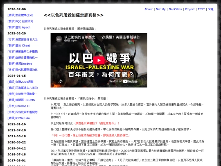Open the [教學]加密標準(EXE sidebar link
Image resolution: width=221 pixels, height=166 pixels.
[x=20, y=15]
